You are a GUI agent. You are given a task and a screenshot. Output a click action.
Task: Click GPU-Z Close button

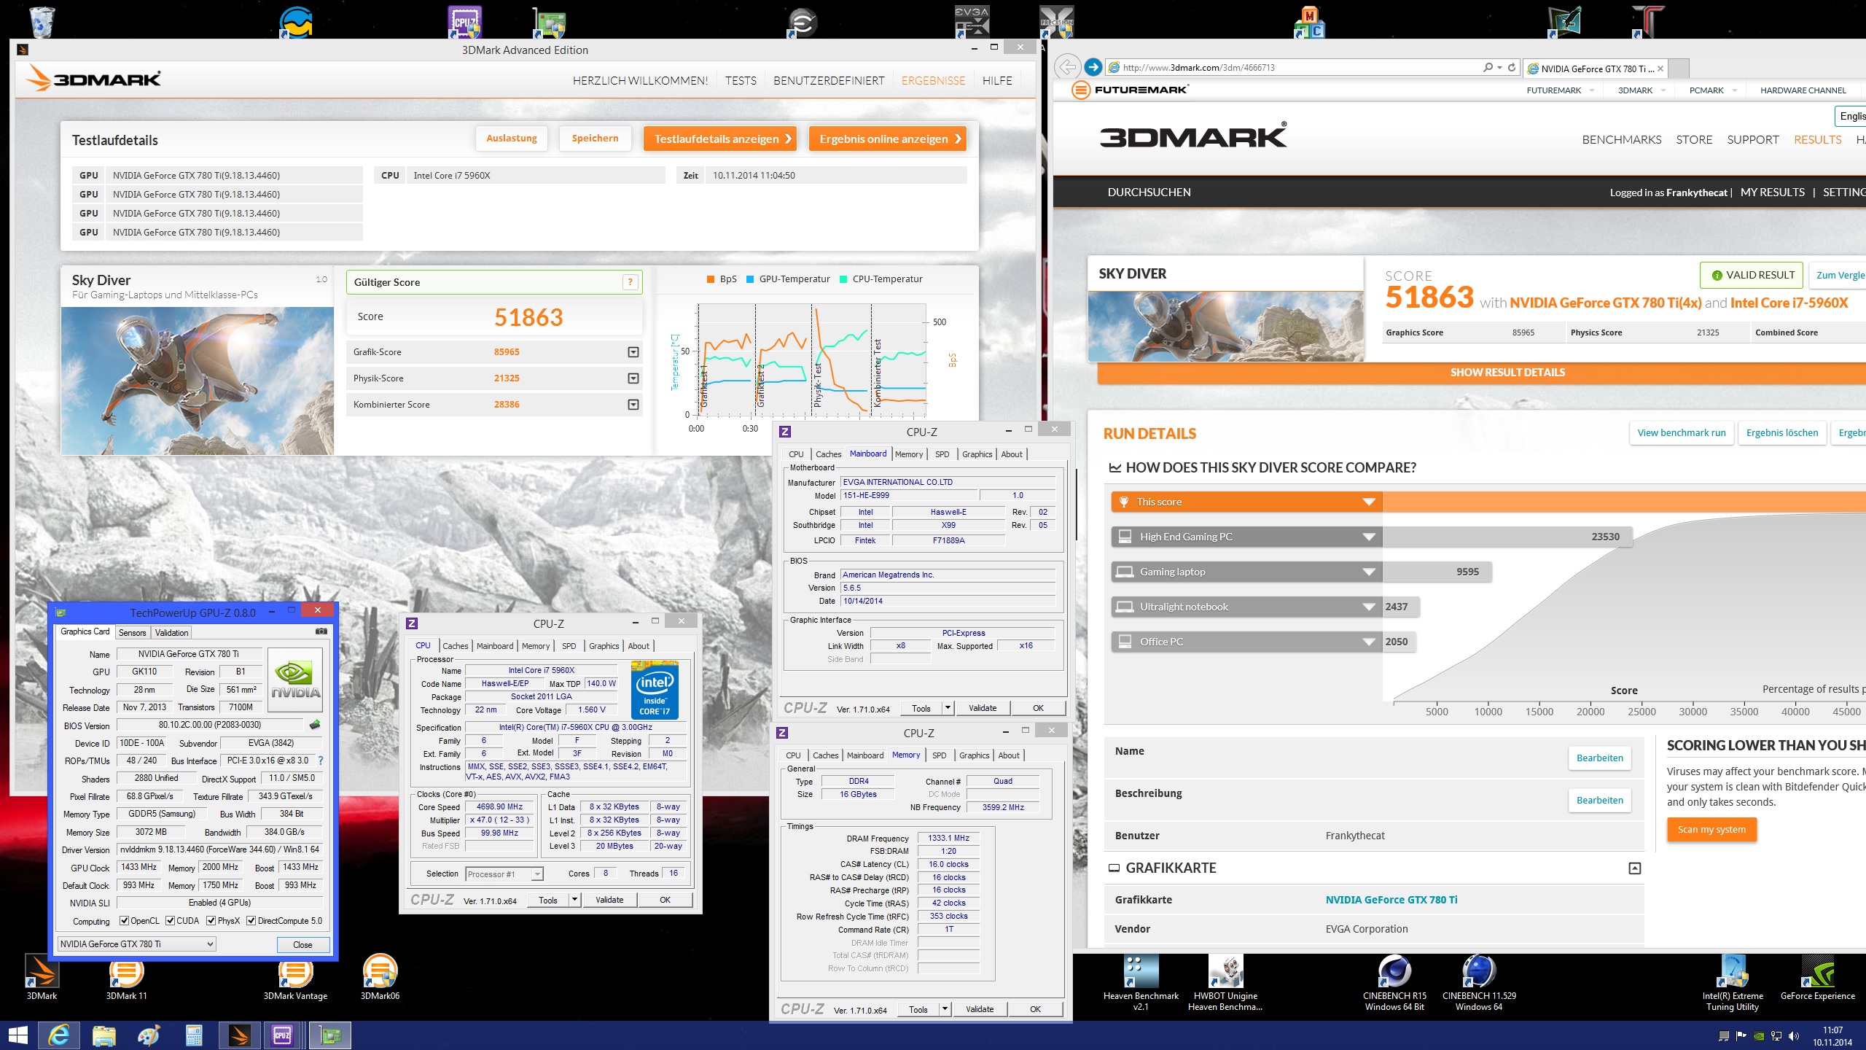point(302,944)
